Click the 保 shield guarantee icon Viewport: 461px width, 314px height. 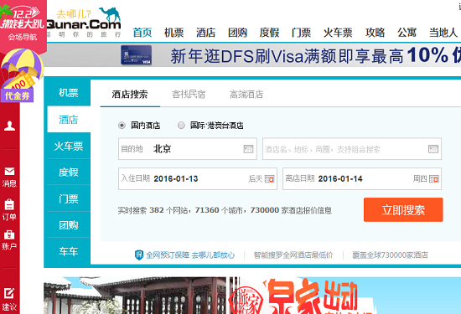tap(139, 255)
